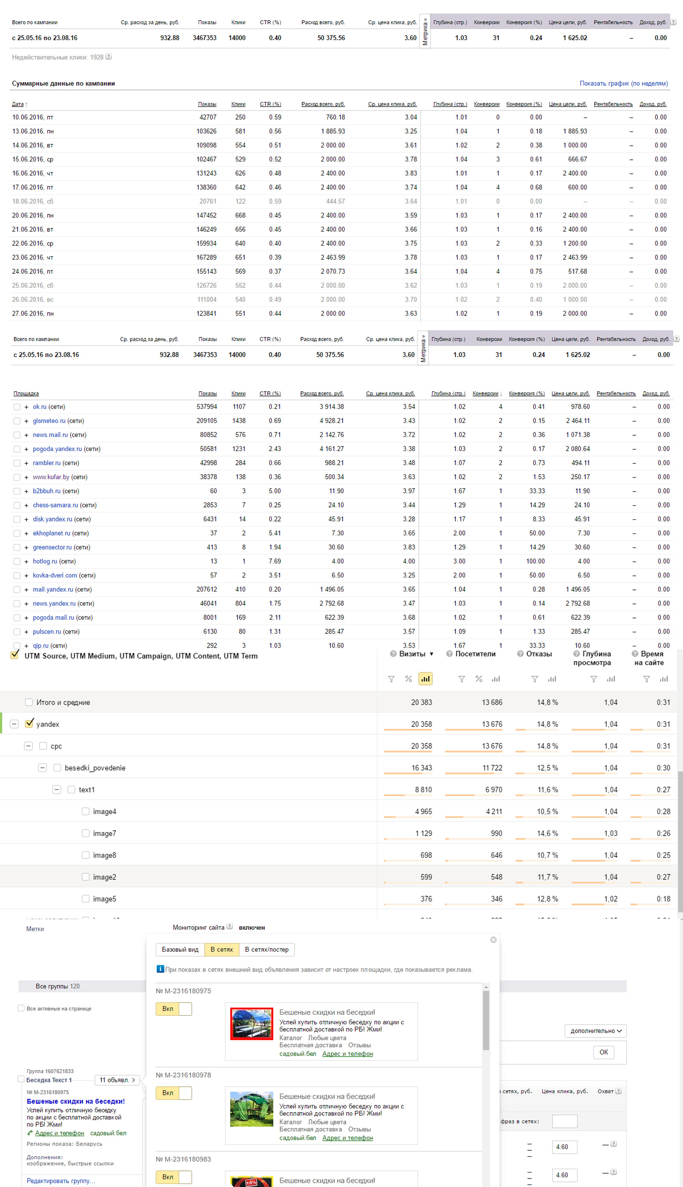
Task: Tick the checkbox for gismeteo.ru platform row
Action: tap(17, 421)
